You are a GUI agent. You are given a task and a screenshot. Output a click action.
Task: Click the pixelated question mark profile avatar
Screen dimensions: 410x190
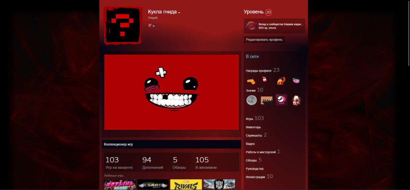click(122, 25)
